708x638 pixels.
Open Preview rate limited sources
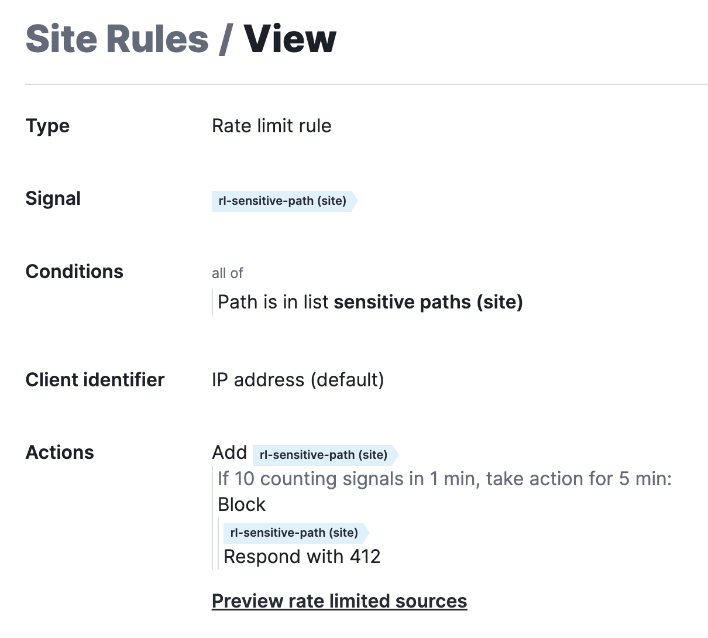click(339, 601)
